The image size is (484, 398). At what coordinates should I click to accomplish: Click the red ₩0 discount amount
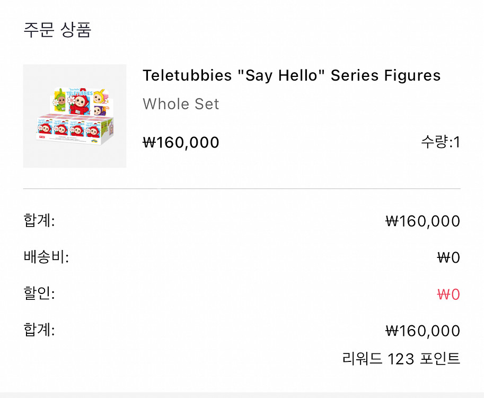(448, 295)
